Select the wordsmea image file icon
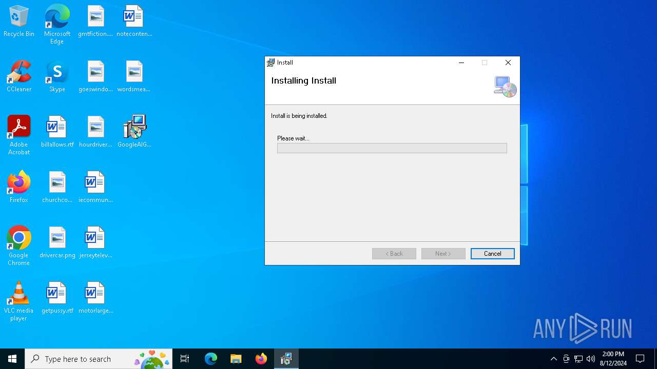The image size is (657, 369). click(x=134, y=77)
